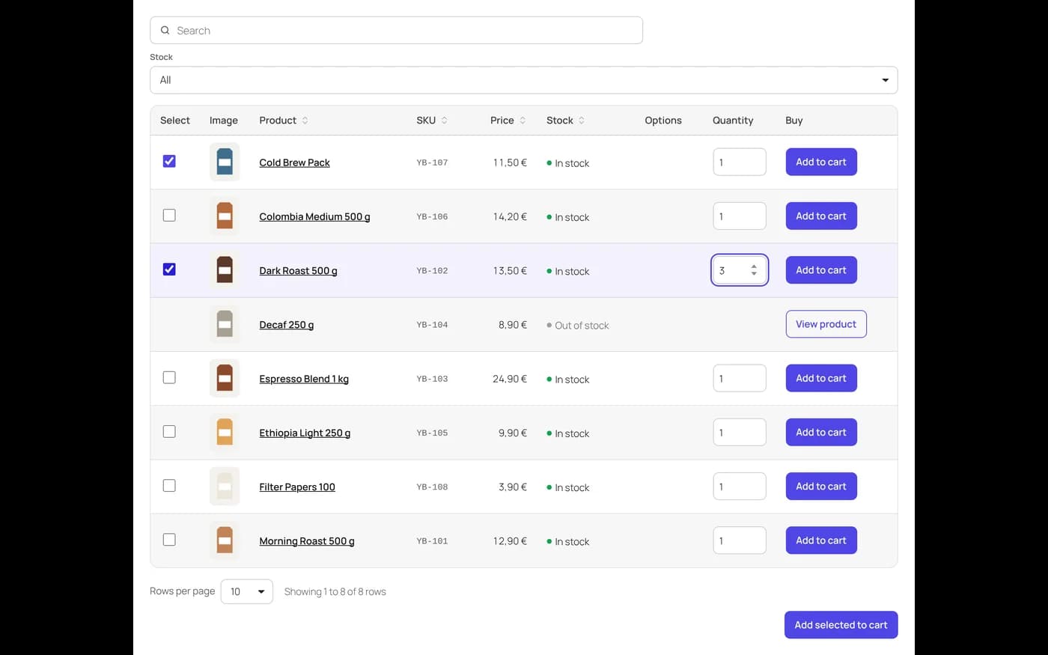Click the Ethiopia Light 250 g product image
This screenshot has height=655, width=1048.
[x=225, y=432]
